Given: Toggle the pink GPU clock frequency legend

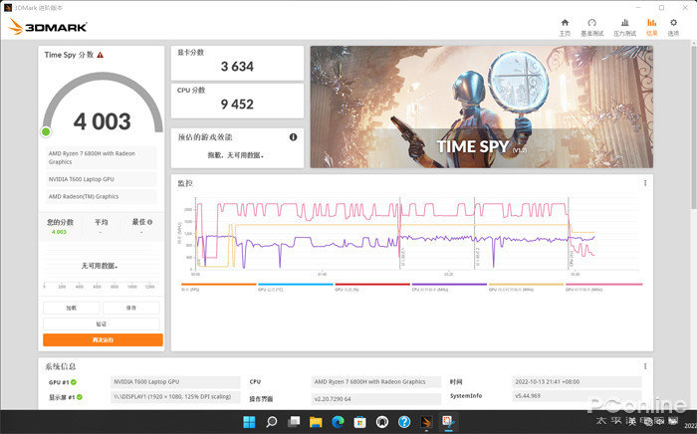Looking at the screenshot, I should (603, 285).
